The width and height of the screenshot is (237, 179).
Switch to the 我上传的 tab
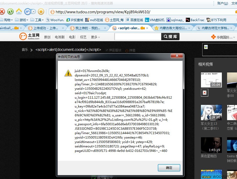88,28
